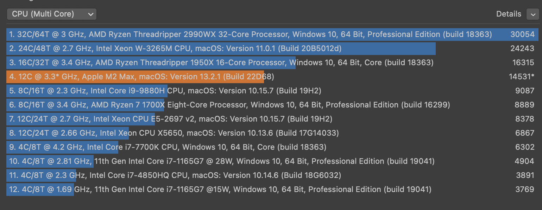This screenshot has width=542, height=210.
Task: Select the i7-1165G7 @15W result row
Action: pyautogui.click(x=272, y=190)
